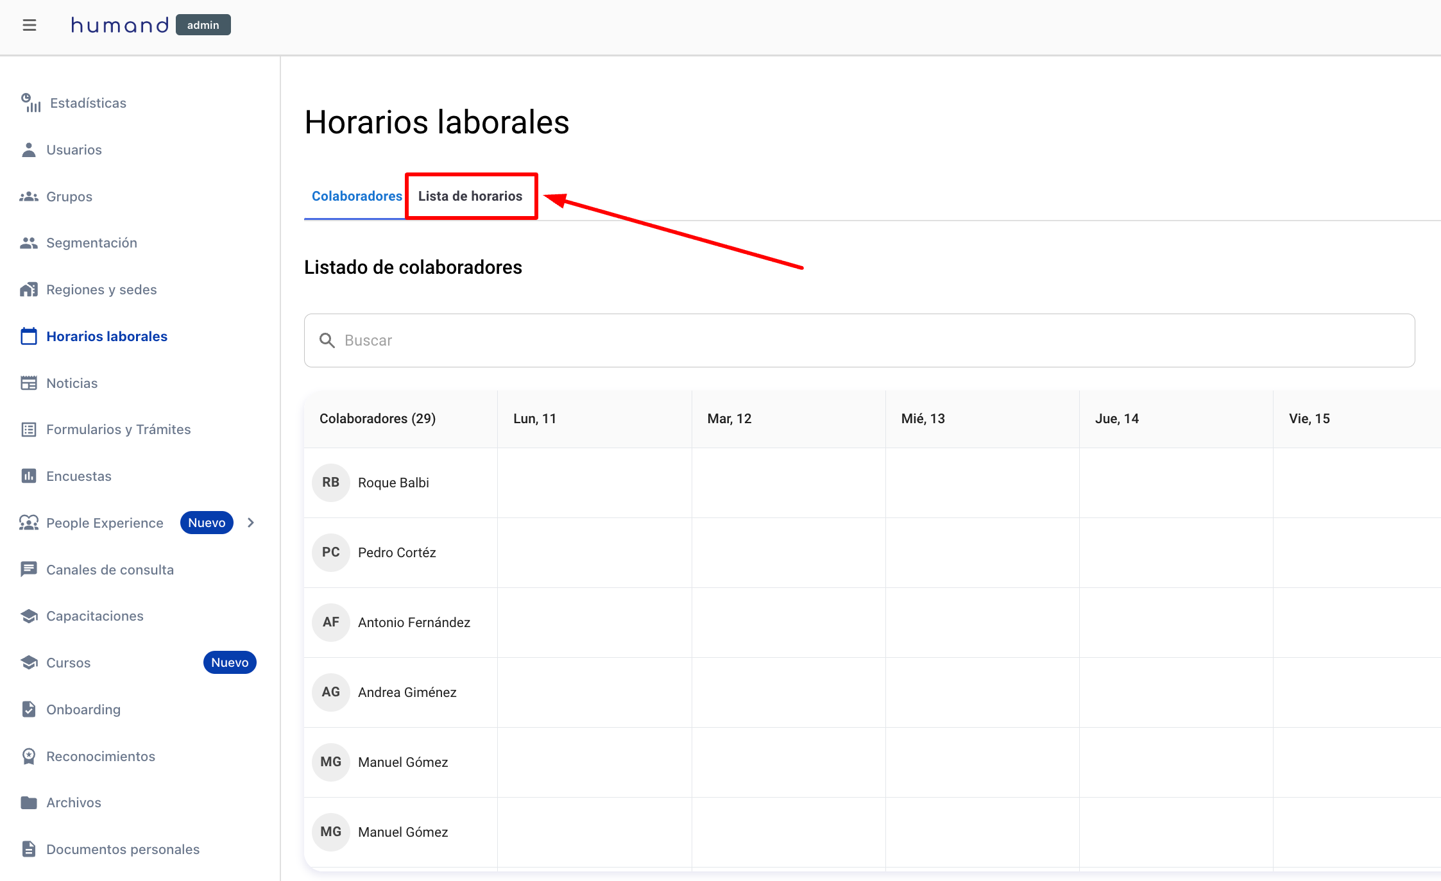Click the Encuestas poll icon
This screenshot has width=1441, height=881.
coord(29,476)
